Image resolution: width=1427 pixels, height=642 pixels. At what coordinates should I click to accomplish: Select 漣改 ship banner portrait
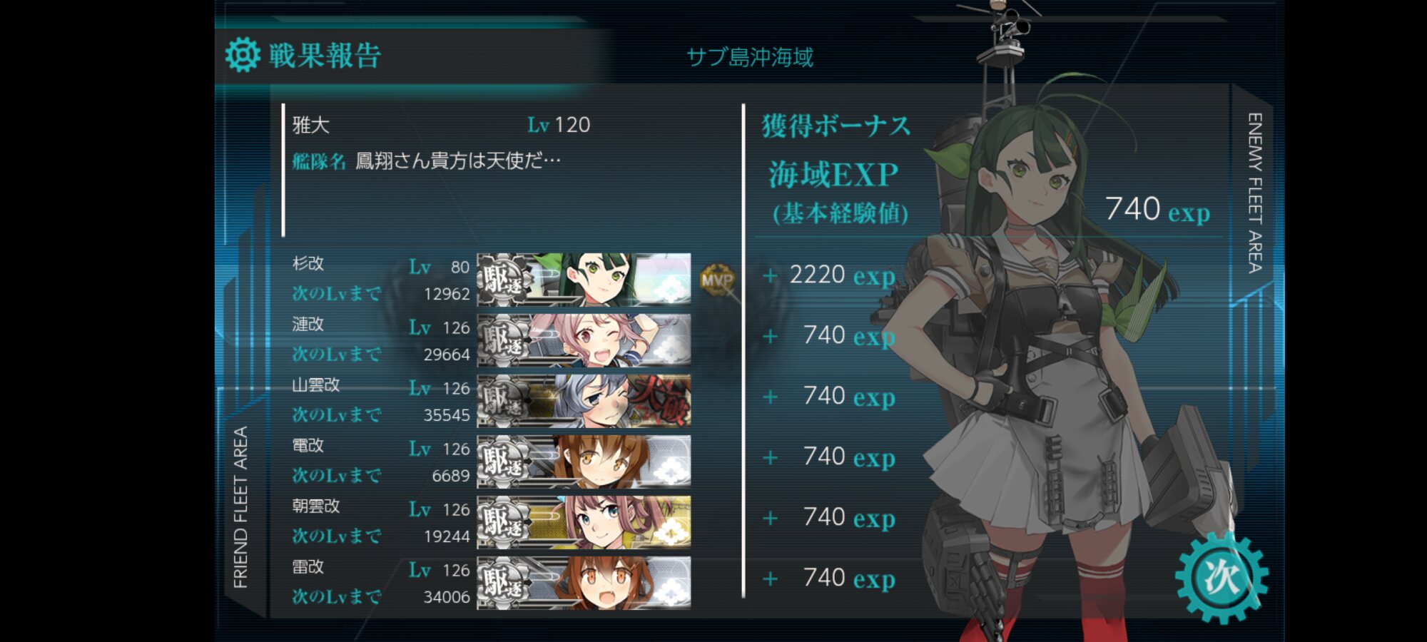(x=584, y=340)
